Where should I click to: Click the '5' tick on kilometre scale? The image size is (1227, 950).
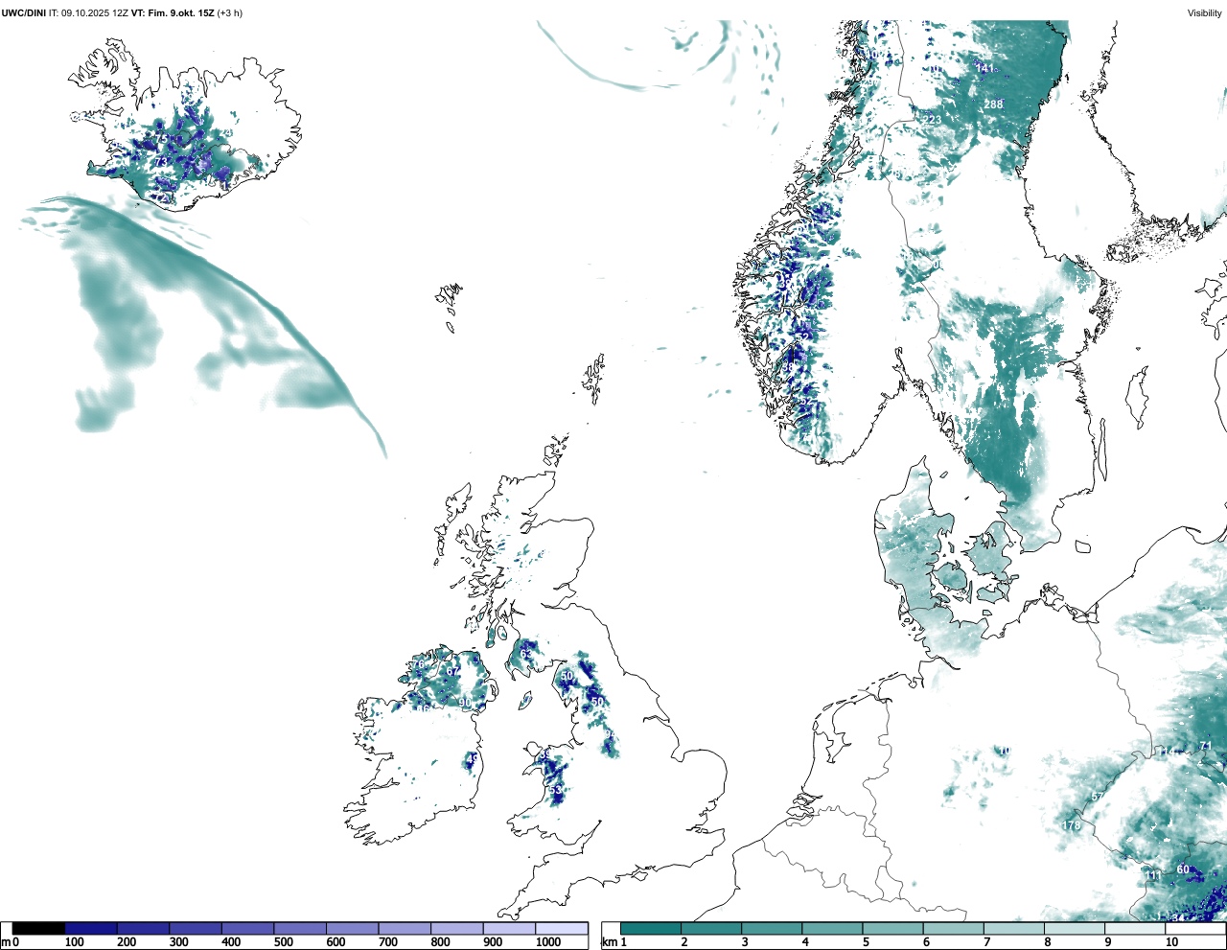pyautogui.click(x=867, y=942)
